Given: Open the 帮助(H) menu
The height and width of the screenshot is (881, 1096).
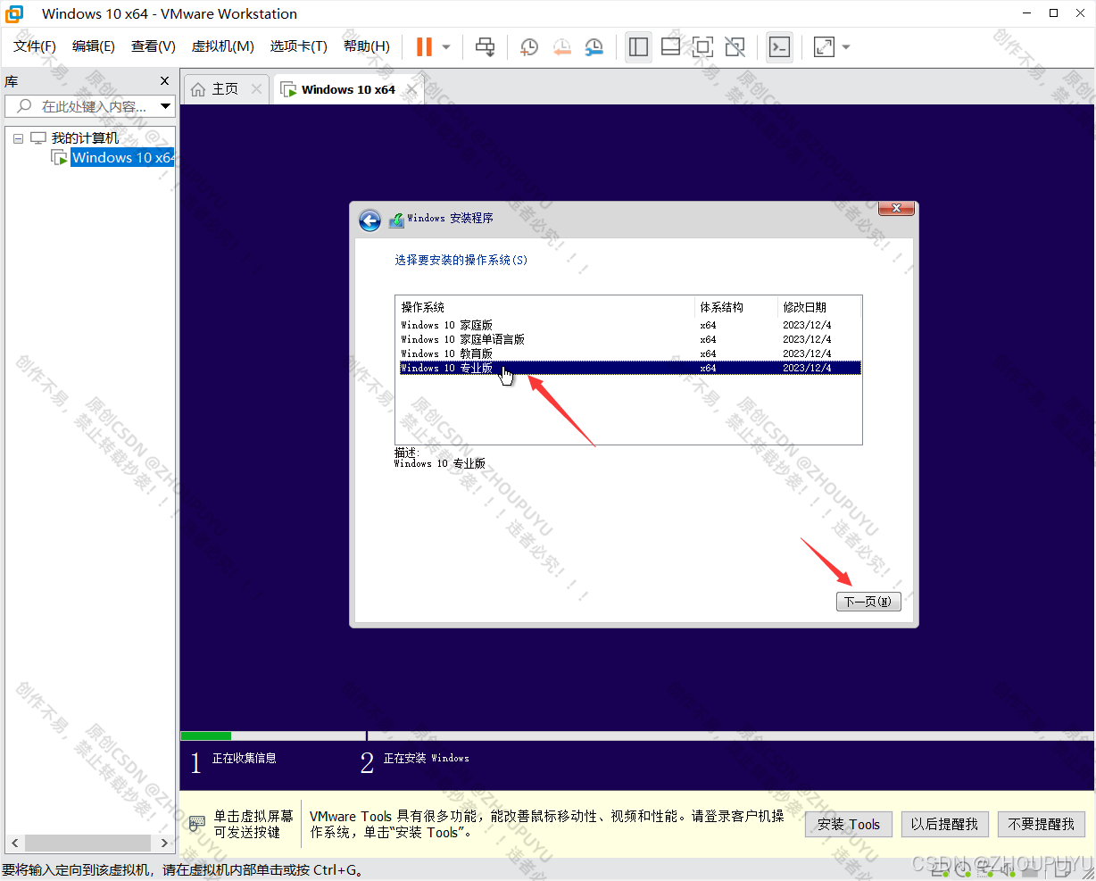Looking at the screenshot, I should (367, 46).
